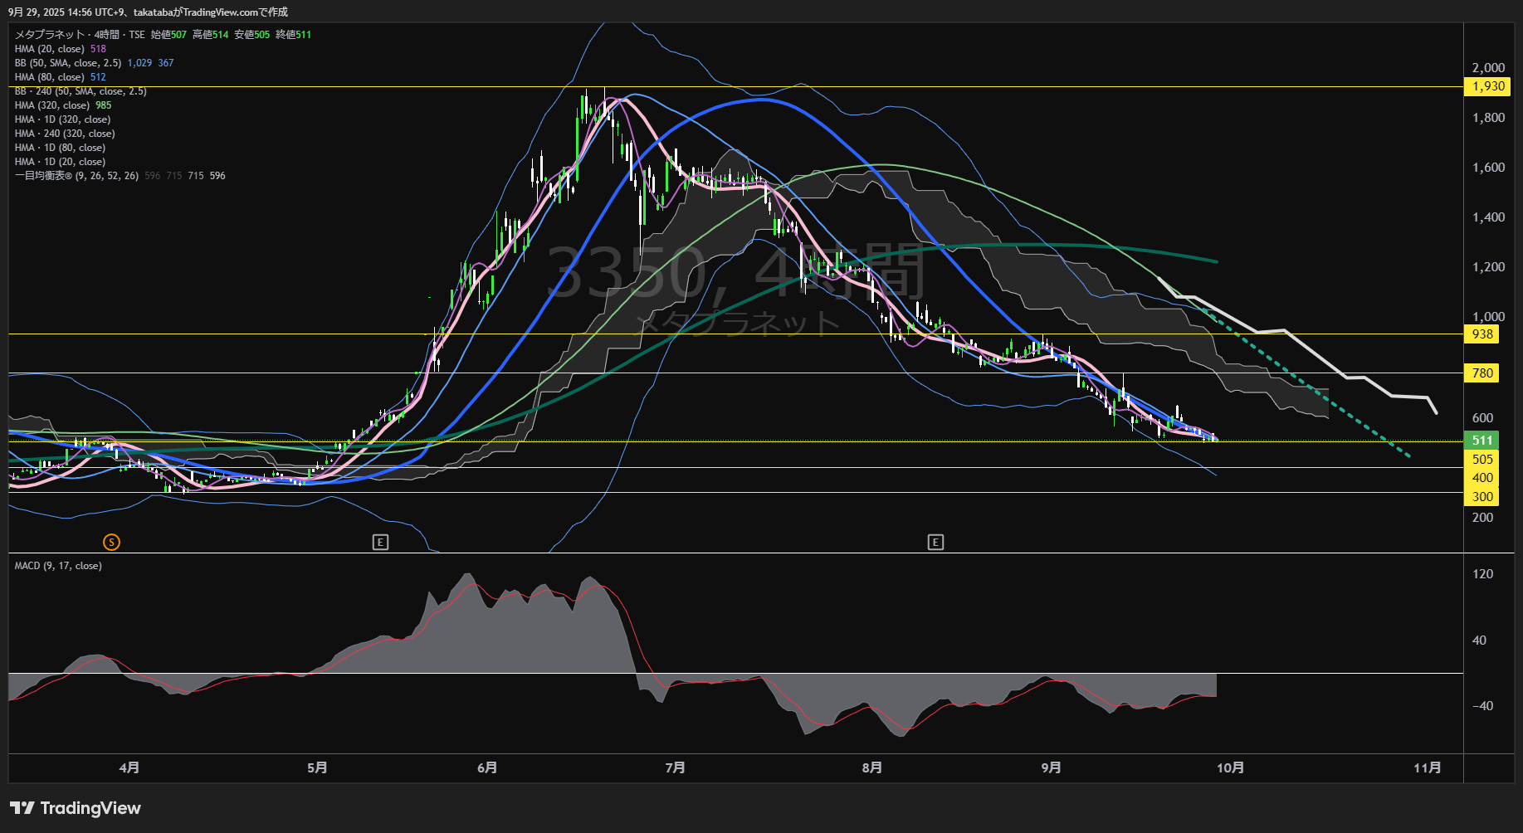The image size is (1523, 833).
Task: Click the 1,000 price axis label
Action: tap(1488, 317)
